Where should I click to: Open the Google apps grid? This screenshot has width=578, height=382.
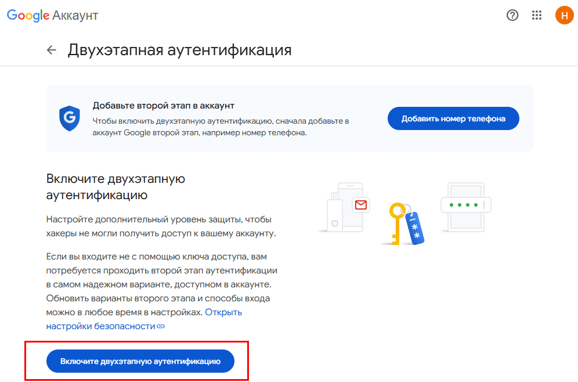pos(537,16)
